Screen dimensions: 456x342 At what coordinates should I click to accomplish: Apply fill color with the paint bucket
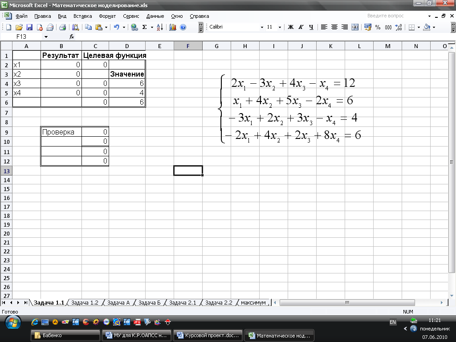[x=427, y=27]
